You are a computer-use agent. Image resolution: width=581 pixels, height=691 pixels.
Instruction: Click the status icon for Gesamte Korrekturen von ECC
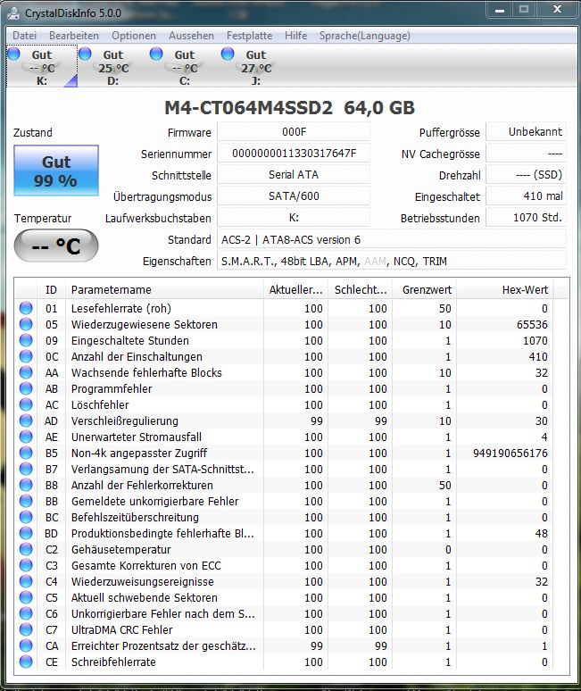(26, 565)
